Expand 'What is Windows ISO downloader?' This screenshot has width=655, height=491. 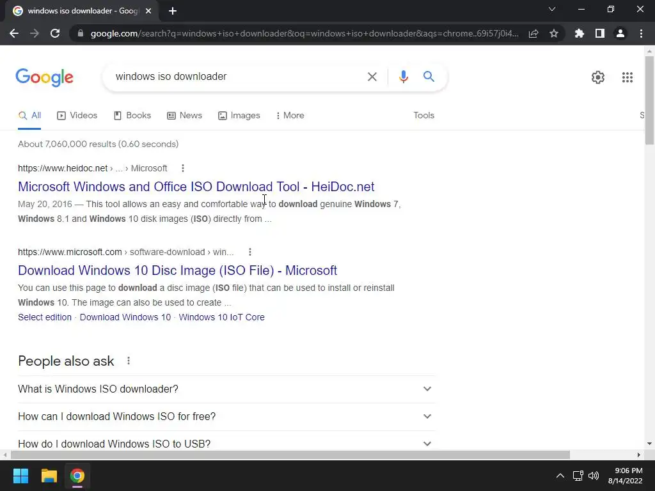[x=226, y=389]
